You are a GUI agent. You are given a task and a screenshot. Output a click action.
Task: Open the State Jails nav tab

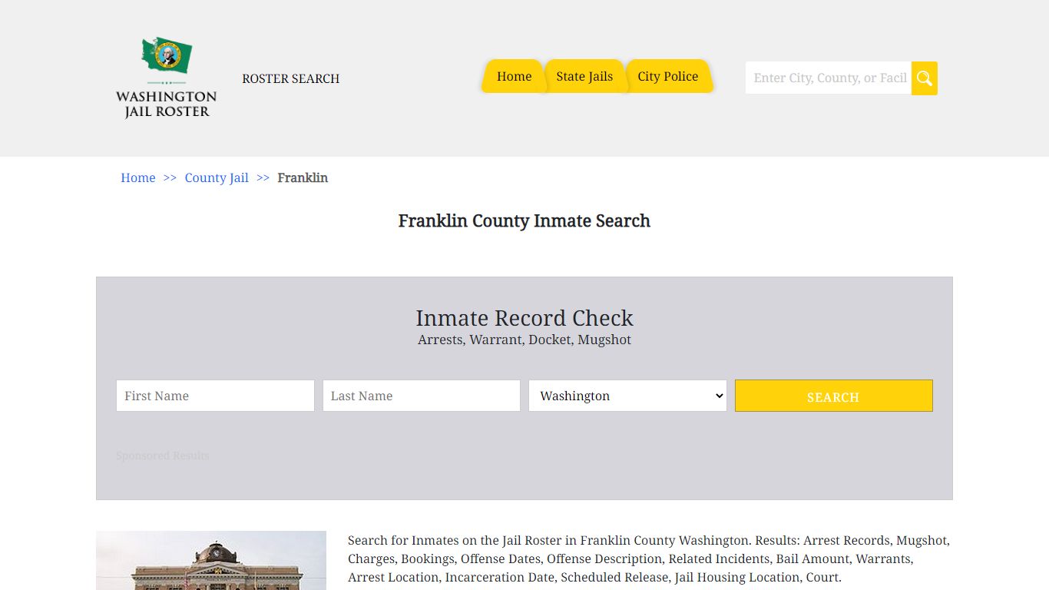click(584, 76)
